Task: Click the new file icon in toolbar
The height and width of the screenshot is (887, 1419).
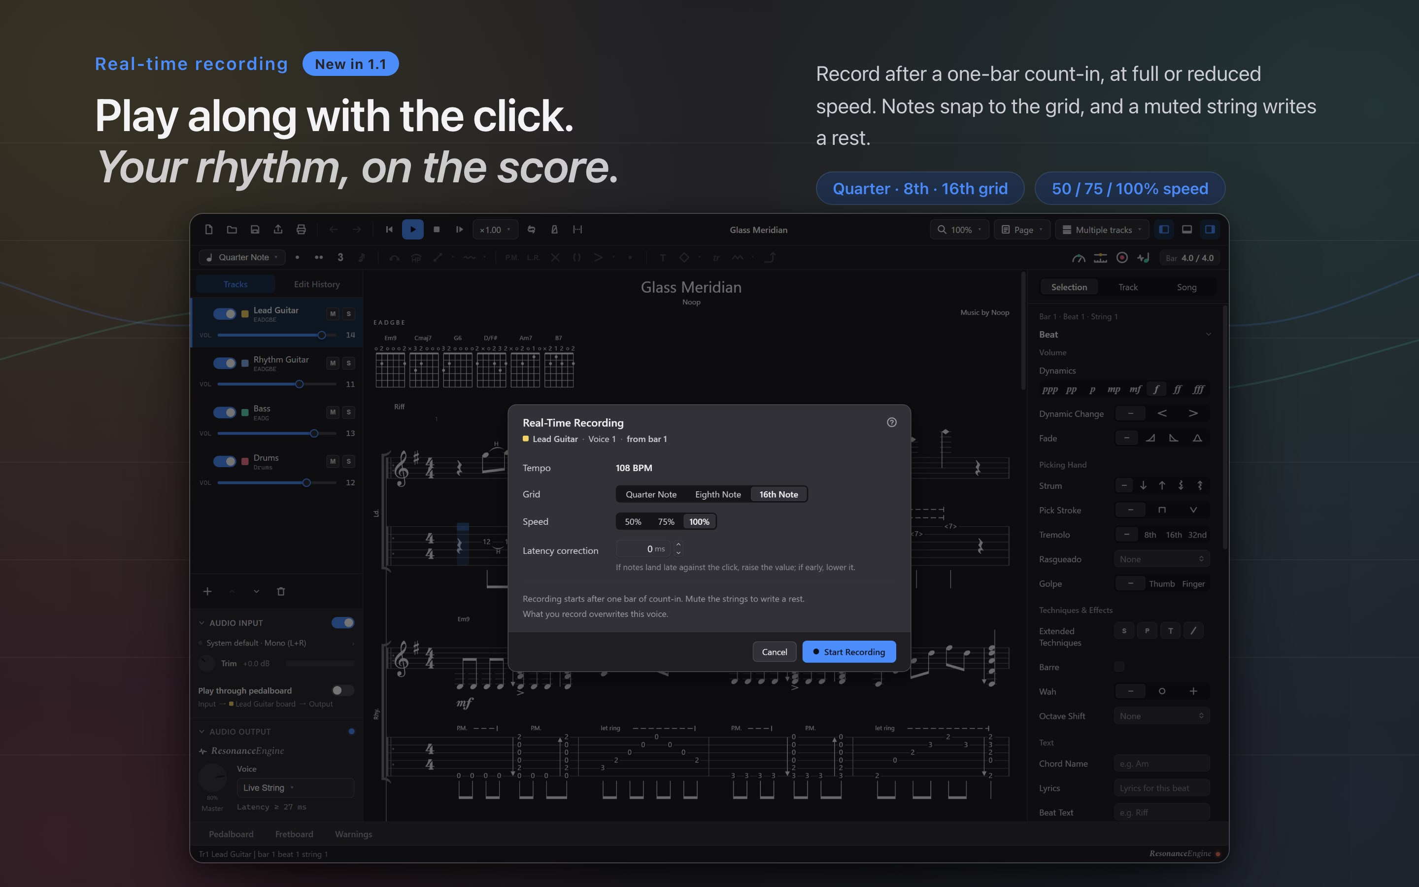Action: [209, 229]
